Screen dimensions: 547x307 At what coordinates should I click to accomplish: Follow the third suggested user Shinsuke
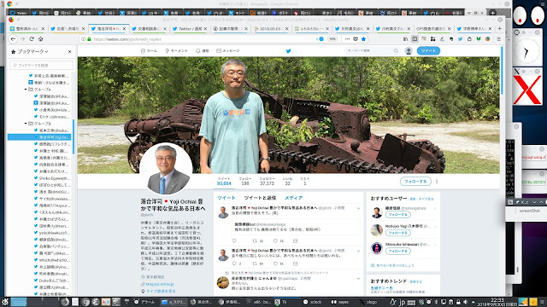click(397, 251)
